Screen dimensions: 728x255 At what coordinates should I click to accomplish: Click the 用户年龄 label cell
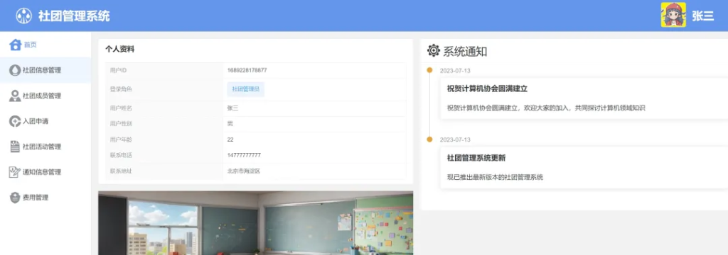coord(164,140)
